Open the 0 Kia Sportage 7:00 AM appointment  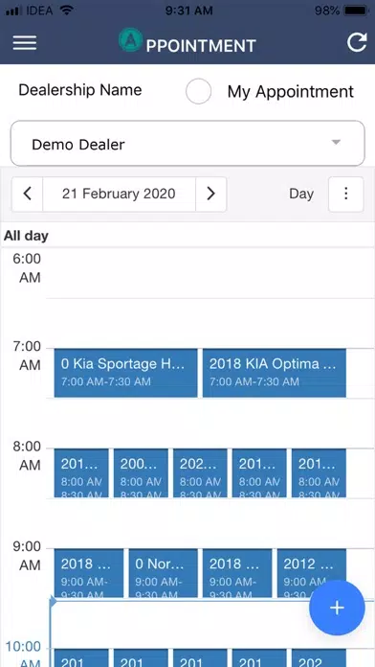pos(125,373)
